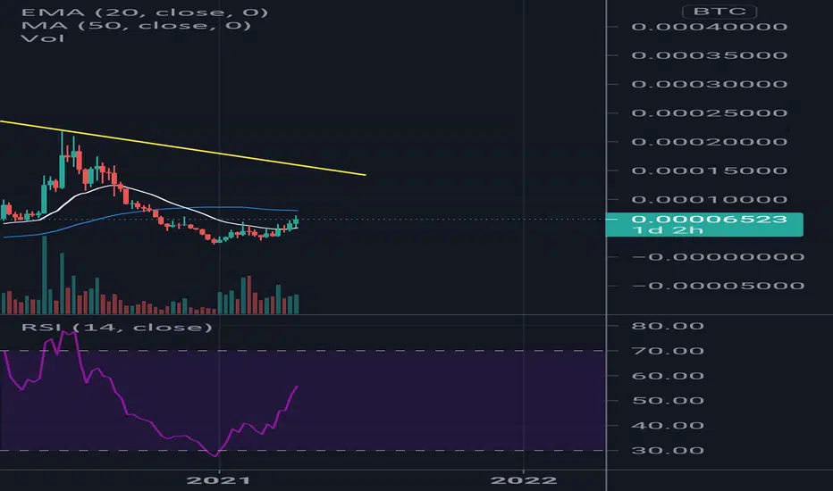This screenshot has width=833, height=491.
Task: Click the RSI 40.00 scale label
Action: tap(668, 425)
